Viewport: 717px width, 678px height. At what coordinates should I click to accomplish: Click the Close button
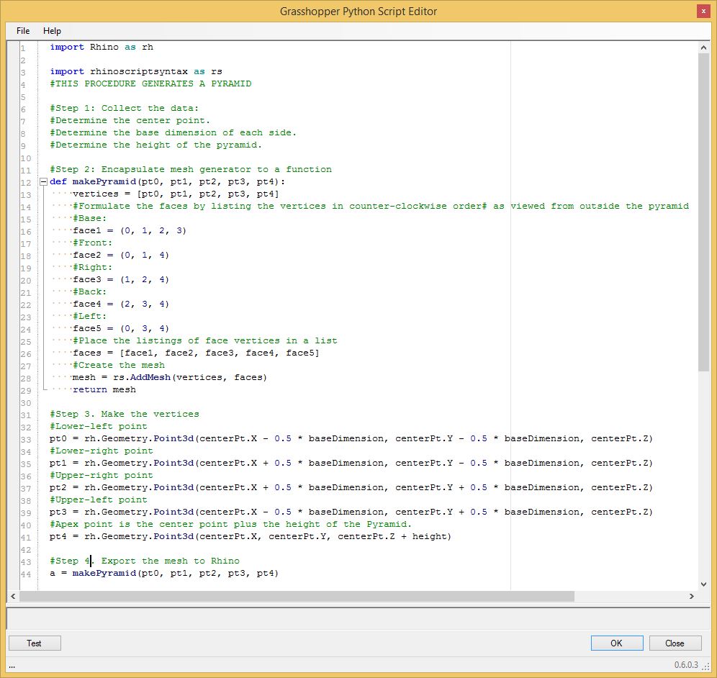pyautogui.click(x=675, y=643)
